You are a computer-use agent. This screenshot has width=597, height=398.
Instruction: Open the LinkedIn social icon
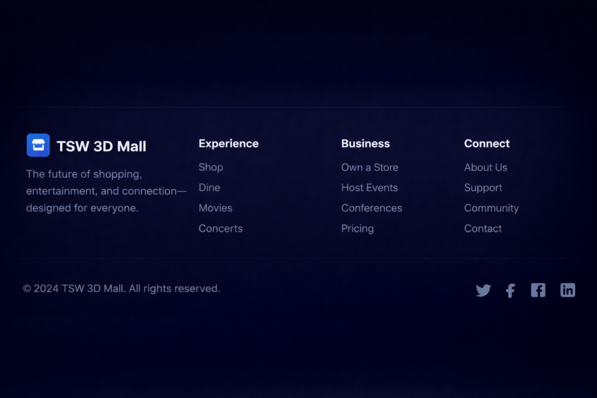(568, 290)
